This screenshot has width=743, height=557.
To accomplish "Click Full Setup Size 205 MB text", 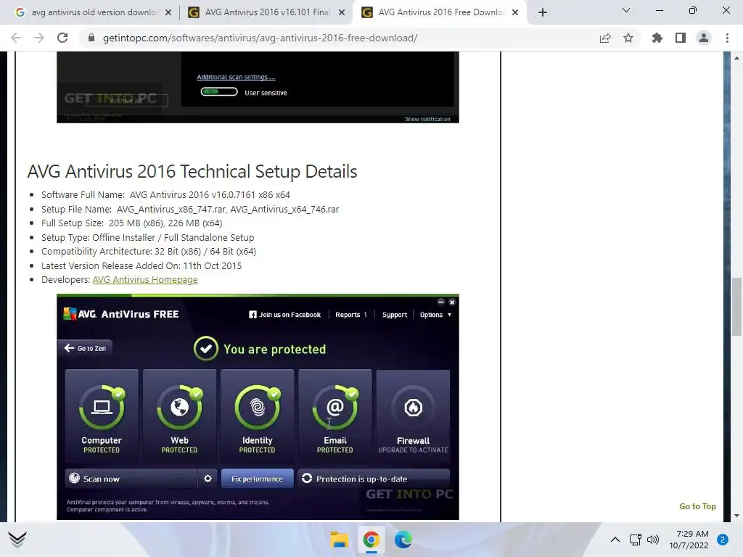I will pyautogui.click(x=132, y=223).
